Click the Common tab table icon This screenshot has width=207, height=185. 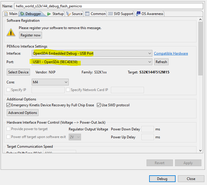87,14
